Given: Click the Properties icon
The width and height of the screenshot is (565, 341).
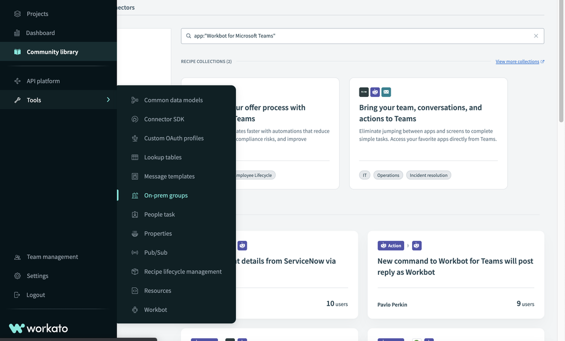Looking at the screenshot, I should [x=135, y=233].
